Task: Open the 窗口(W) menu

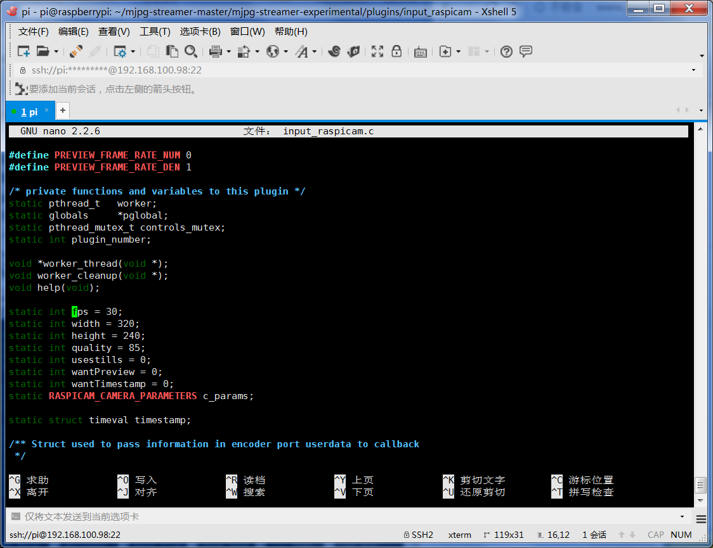Action: (x=247, y=31)
